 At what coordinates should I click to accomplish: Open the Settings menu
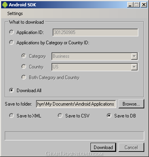coord(15,13)
